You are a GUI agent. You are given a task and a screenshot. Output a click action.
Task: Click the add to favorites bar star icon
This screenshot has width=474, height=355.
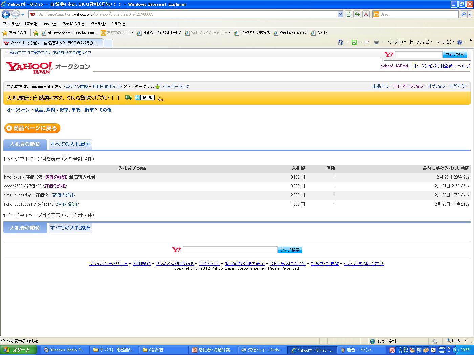coord(36,33)
